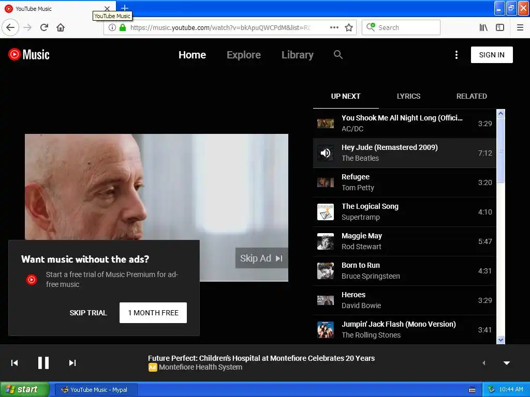
Task: Toggle the browser sidebar icon
Action: coord(500,27)
